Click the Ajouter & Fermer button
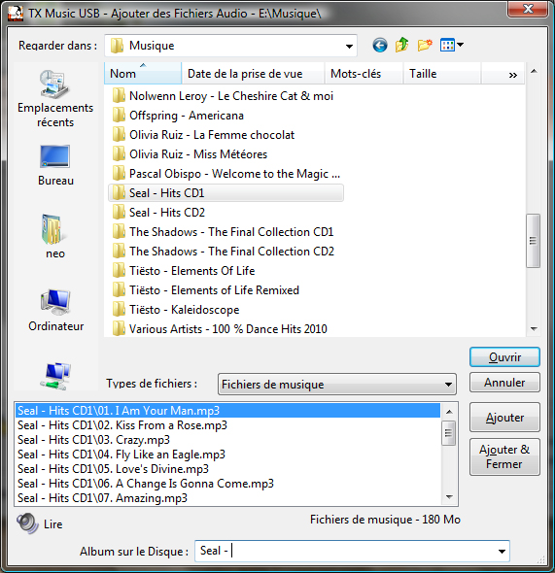 pyautogui.click(x=504, y=456)
